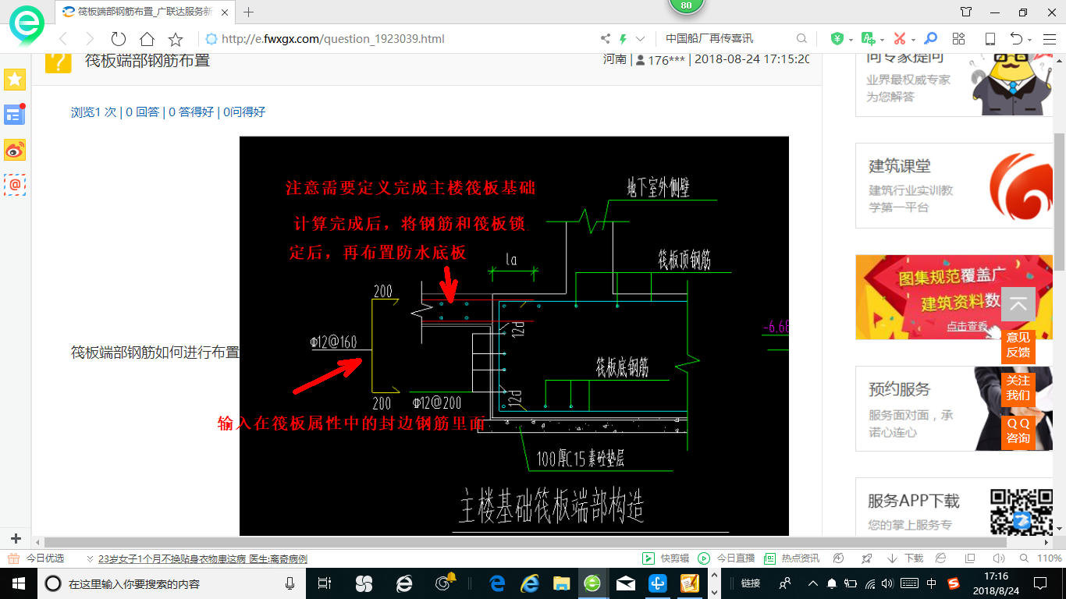This screenshot has height=599, width=1066.
Task: Open the skin shirt icon in title bar
Action: coord(966,12)
